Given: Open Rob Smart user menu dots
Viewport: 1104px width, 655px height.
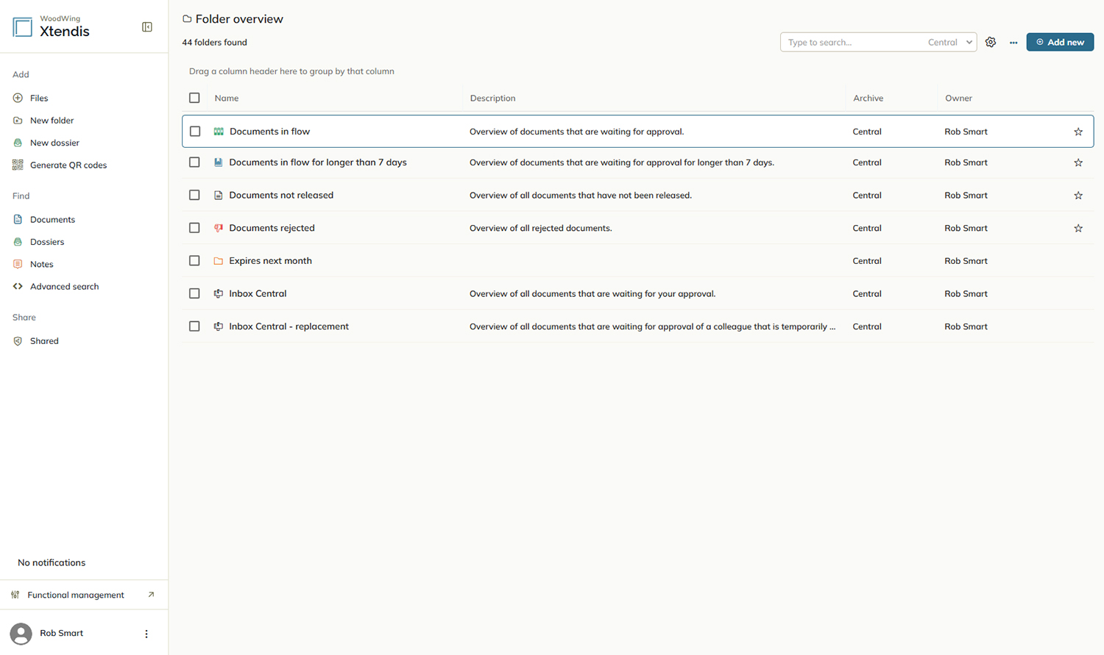Looking at the screenshot, I should pos(146,634).
